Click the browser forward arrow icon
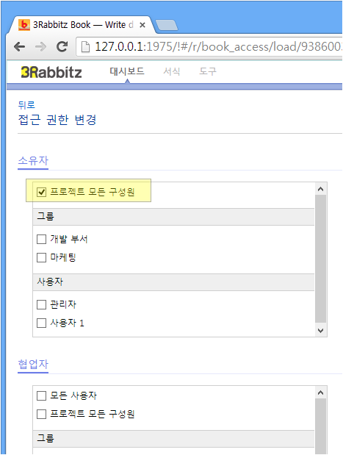Screen dimensions: 343x455 click(x=40, y=46)
